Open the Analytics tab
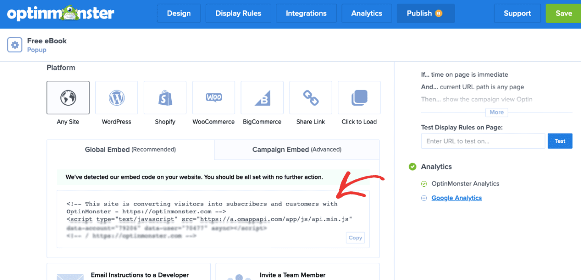This screenshot has width=581, height=280. pos(367,14)
